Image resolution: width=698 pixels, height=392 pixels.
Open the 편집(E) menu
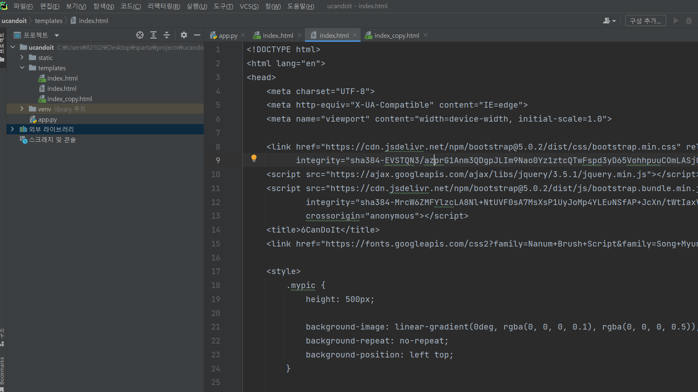pyautogui.click(x=50, y=6)
